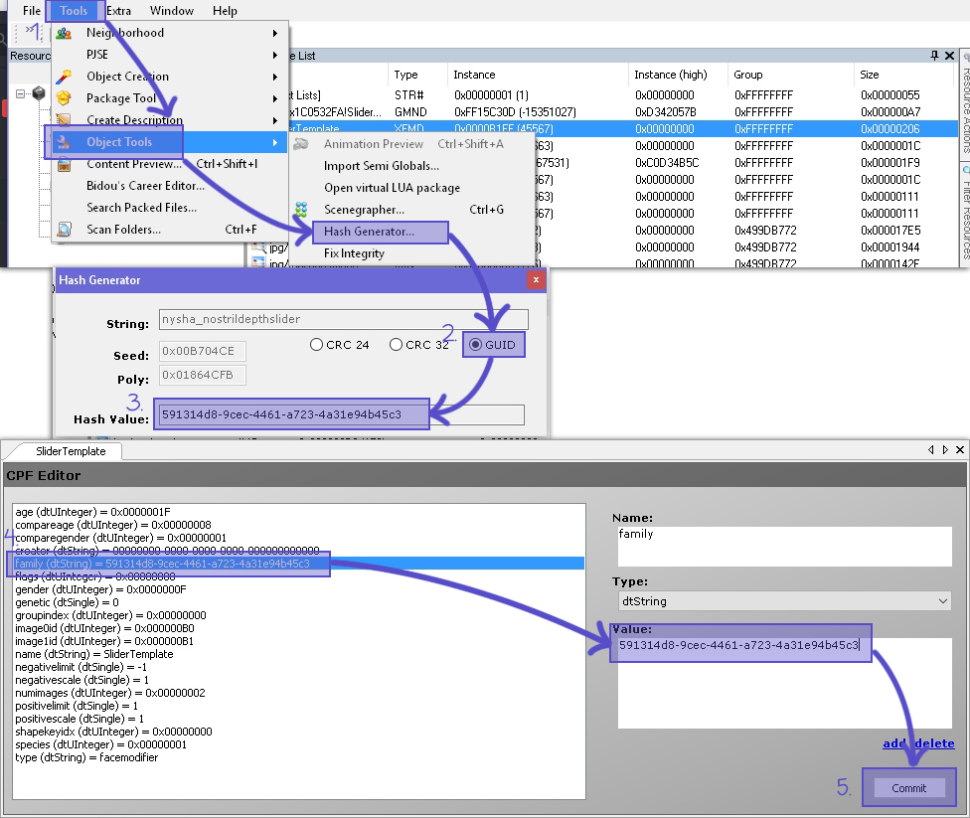Click the Neighborhood menu icon
Screen dimensions: 970x818
point(65,33)
